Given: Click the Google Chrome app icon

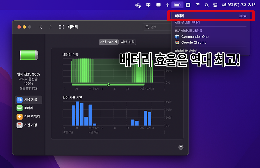Looking at the screenshot, I should [x=177, y=42].
